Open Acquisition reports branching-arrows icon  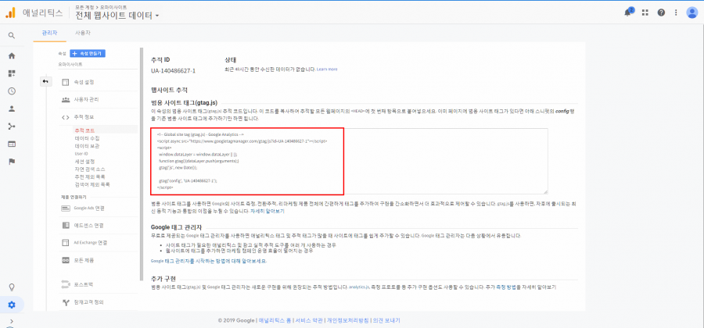(x=12, y=126)
